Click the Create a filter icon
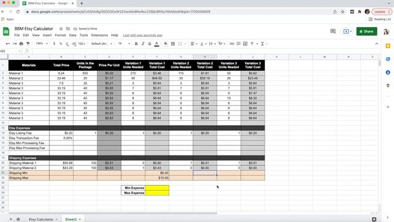The image size is (394, 222). tap(252, 44)
